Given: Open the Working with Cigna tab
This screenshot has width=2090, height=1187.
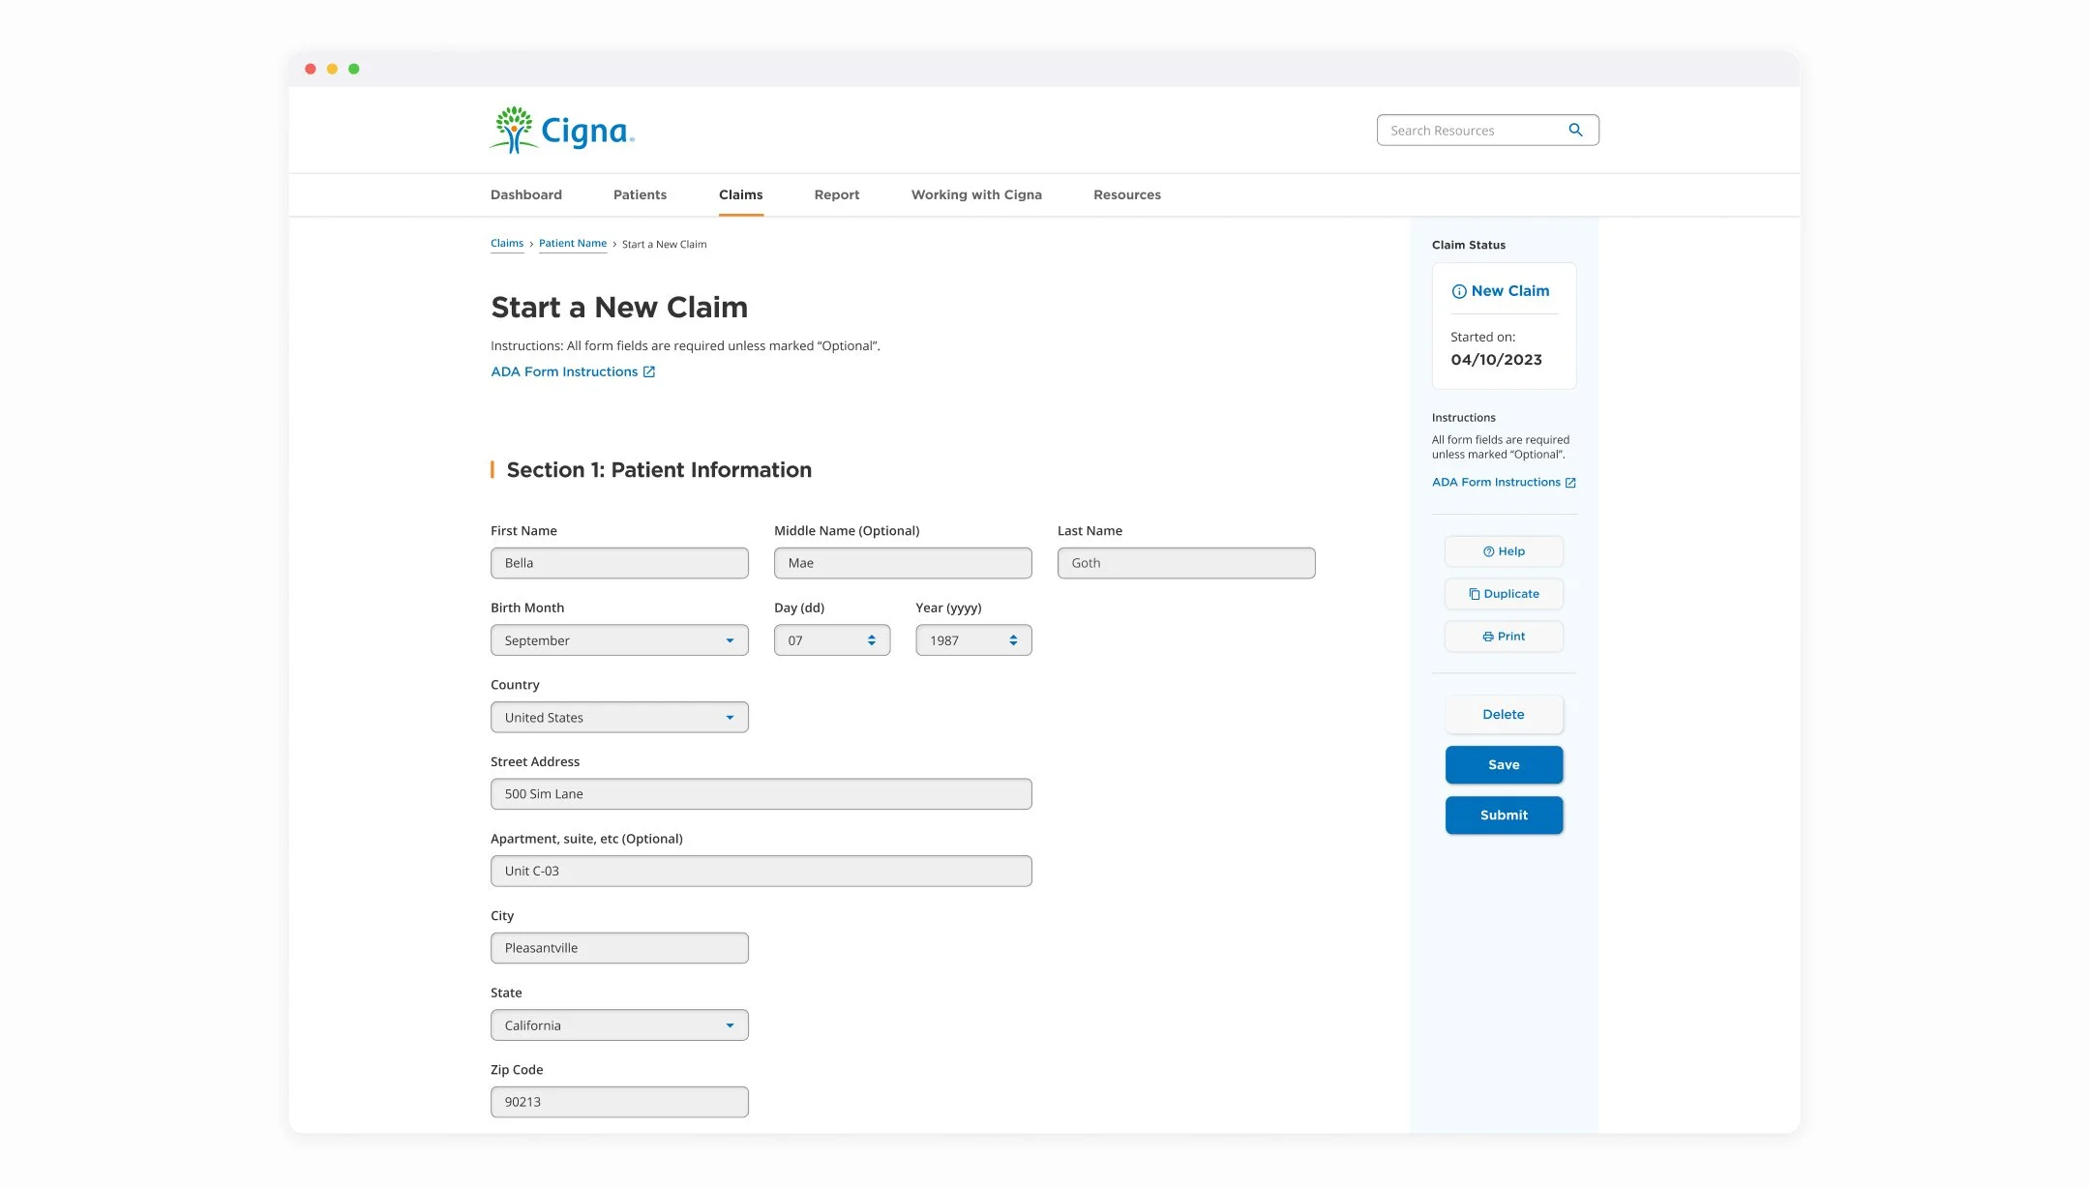Looking at the screenshot, I should coord(976,194).
